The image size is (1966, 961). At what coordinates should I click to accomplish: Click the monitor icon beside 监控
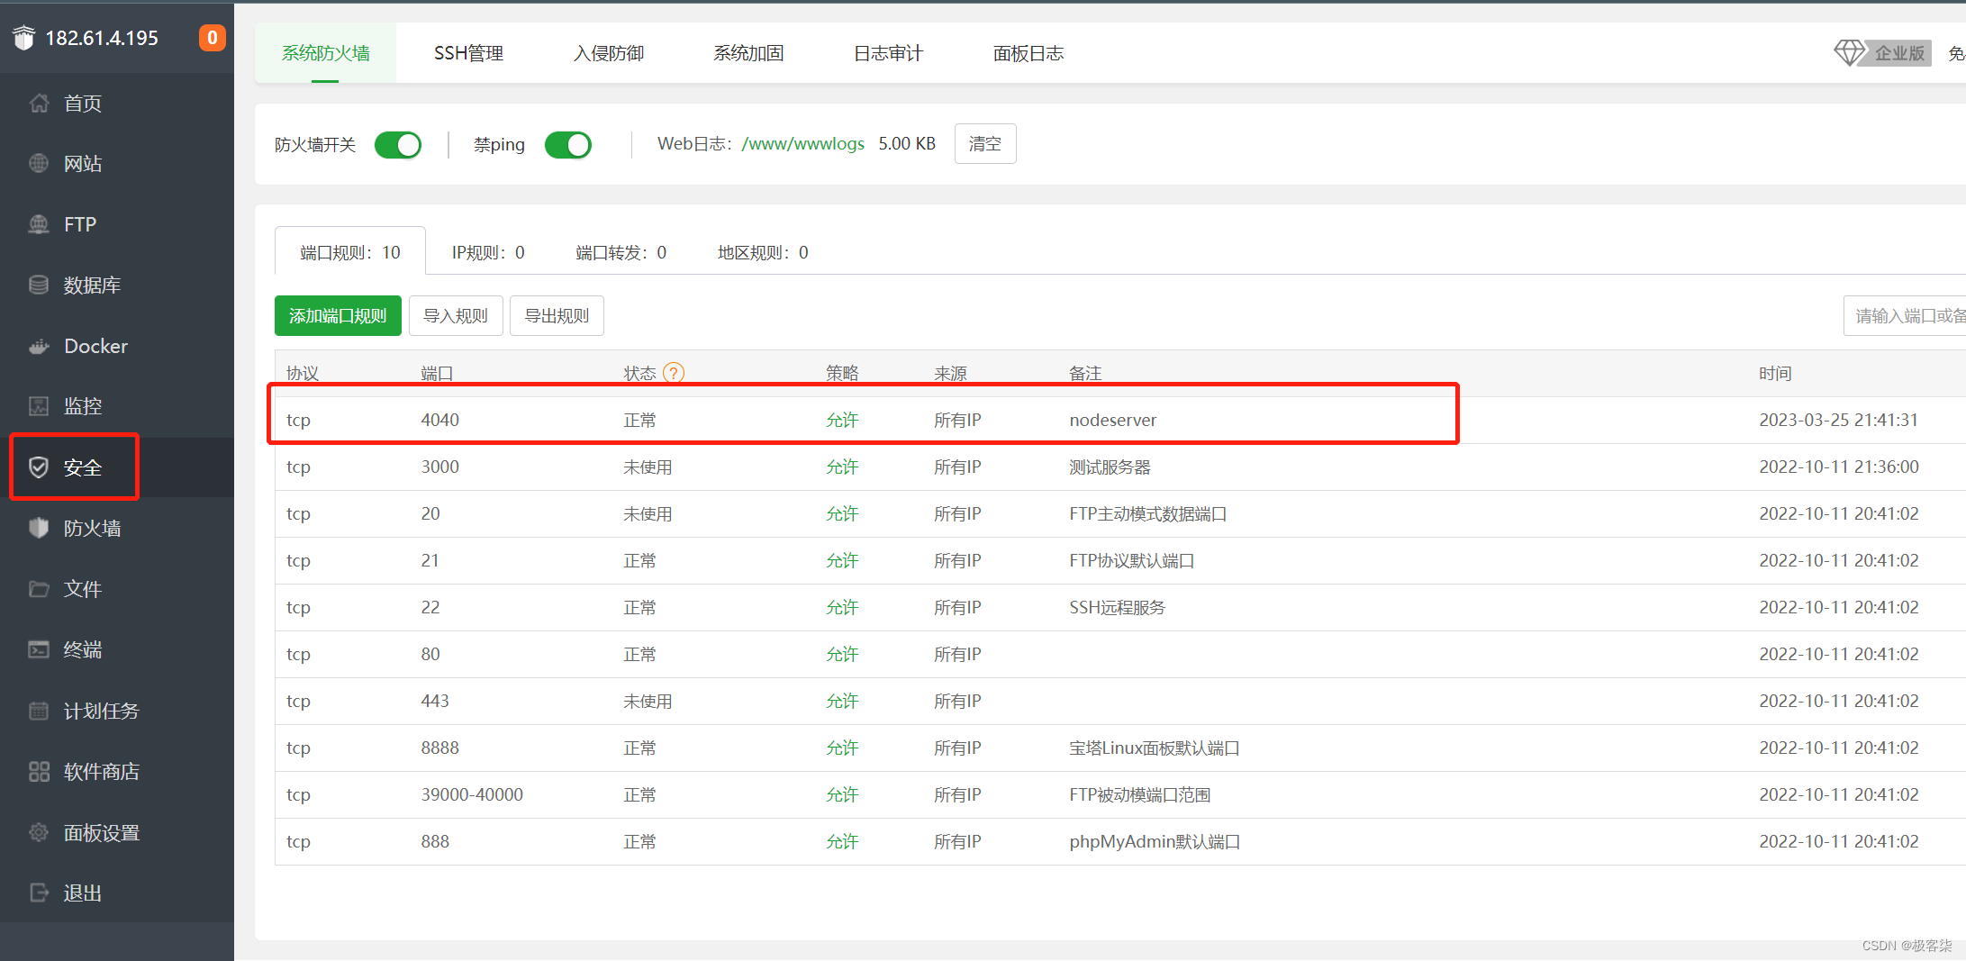click(x=39, y=406)
